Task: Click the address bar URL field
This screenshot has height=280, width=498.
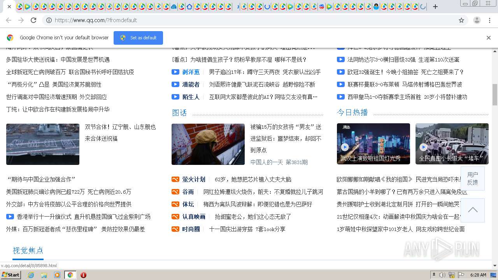Action: [x=249, y=20]
